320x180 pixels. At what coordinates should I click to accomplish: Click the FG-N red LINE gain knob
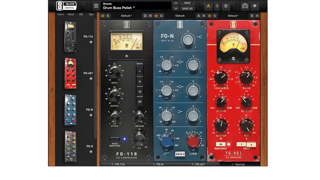pyautogui.click(x=193, y=140)
